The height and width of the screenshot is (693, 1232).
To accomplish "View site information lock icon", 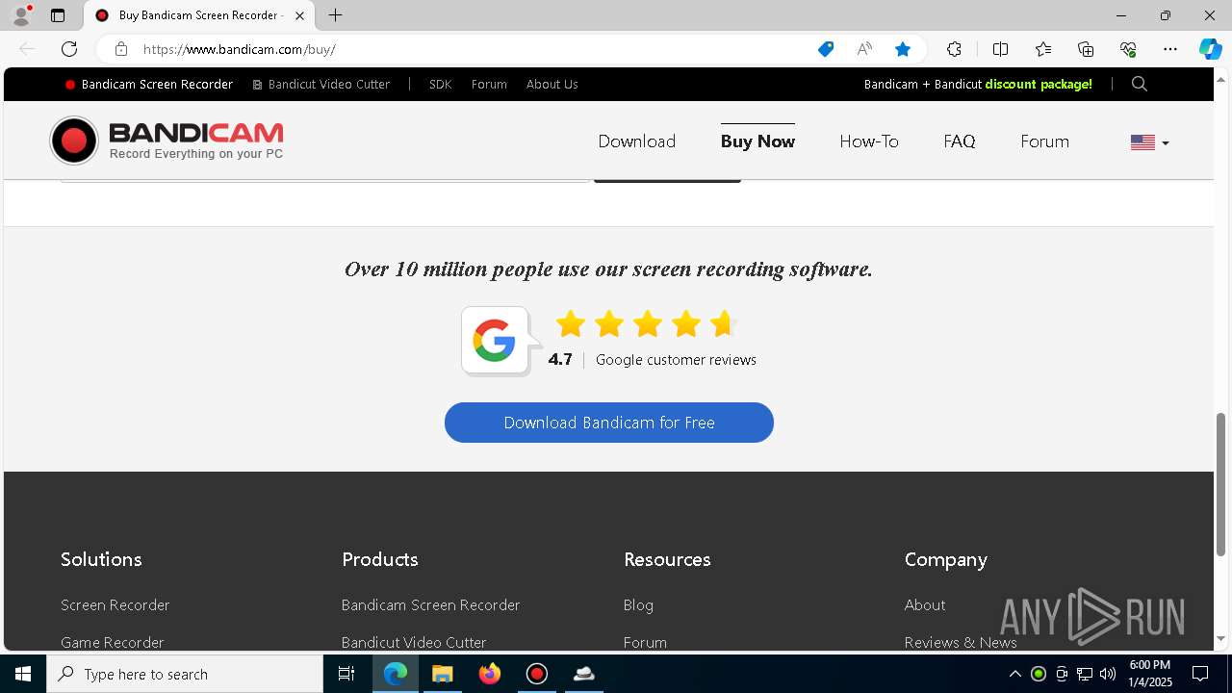I will pyautogui.click(x=121, y=49).
